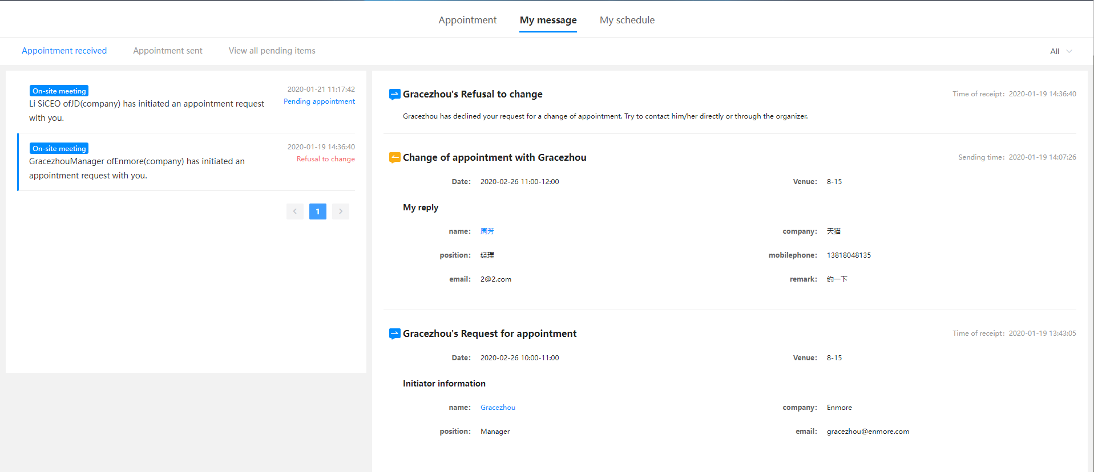
Task: Click email value 2@2.com
Action: [x=495, y=279]
